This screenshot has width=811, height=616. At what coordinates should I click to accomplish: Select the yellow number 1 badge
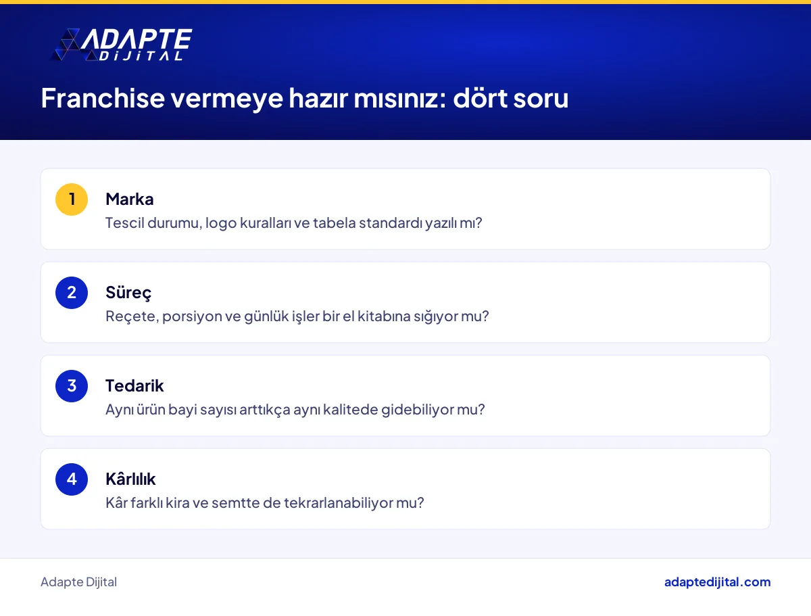click(x=72, y=199)
